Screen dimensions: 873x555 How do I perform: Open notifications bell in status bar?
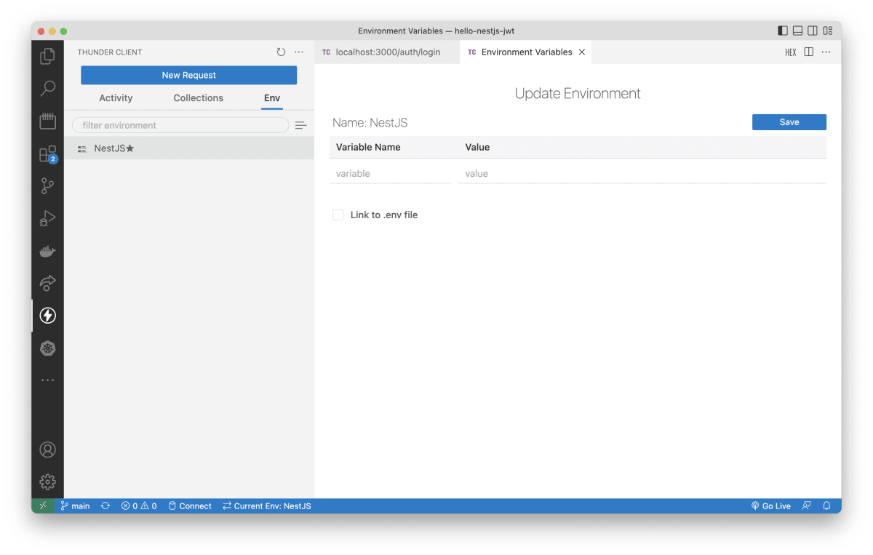point(826,506)
